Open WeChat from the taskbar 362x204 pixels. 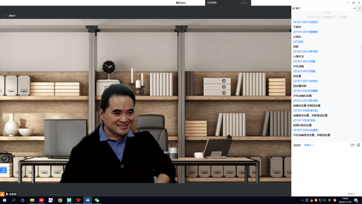97,200
